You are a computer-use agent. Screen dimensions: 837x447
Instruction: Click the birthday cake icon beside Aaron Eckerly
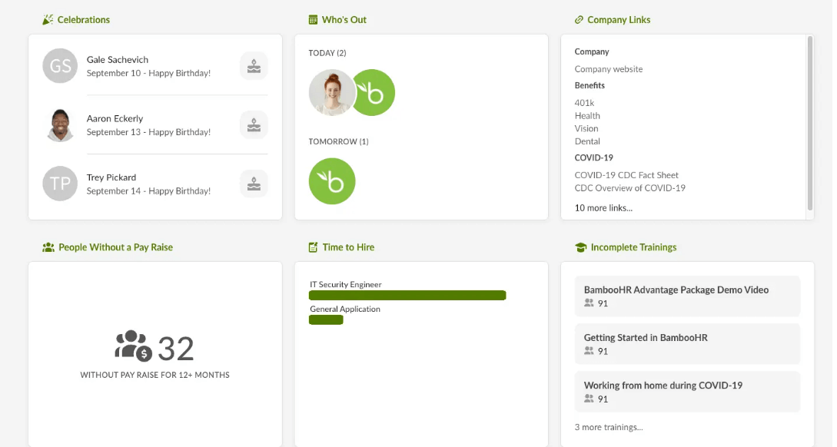coord(254,124)
